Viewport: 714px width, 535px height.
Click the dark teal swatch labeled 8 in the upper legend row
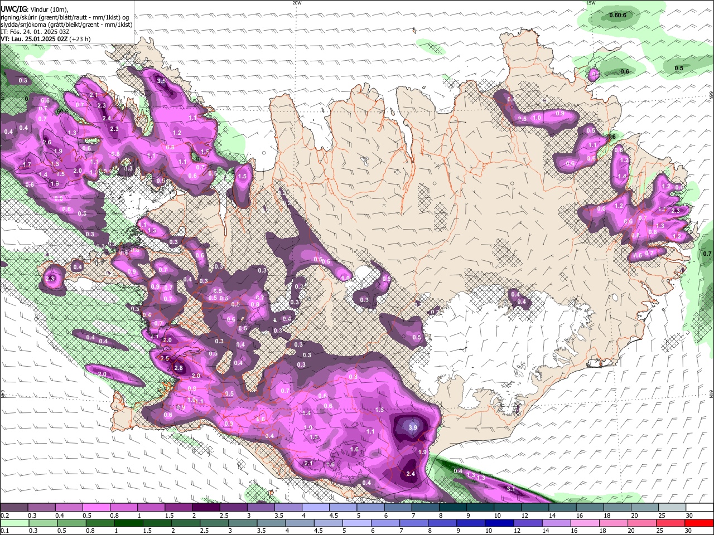click(453, 508)
